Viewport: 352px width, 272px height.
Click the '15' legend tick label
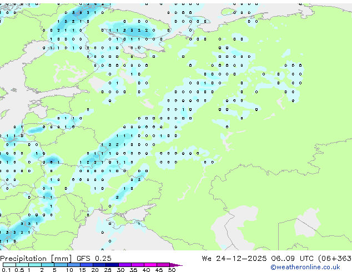point(82,270)
